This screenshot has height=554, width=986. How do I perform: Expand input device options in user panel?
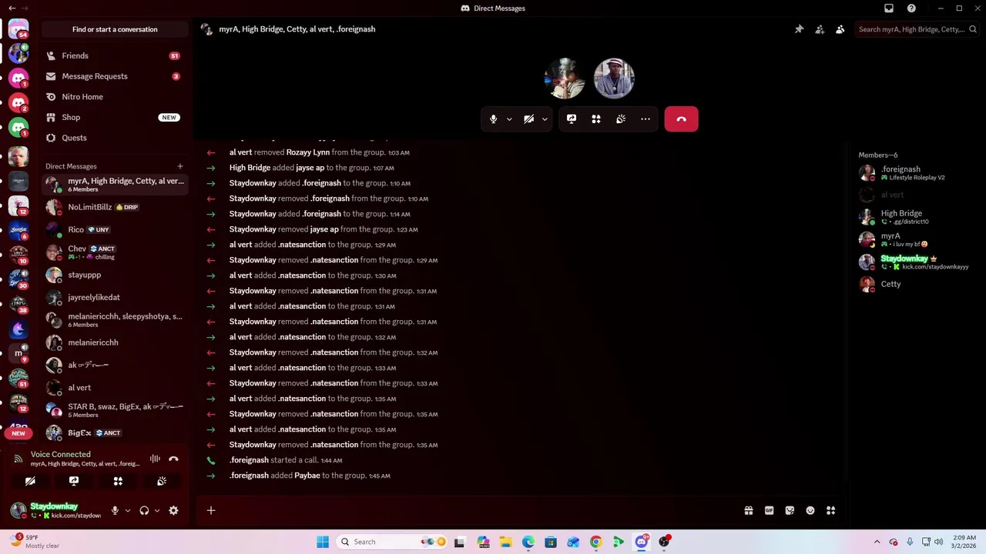pyautogui.click(x=128, y=510)
